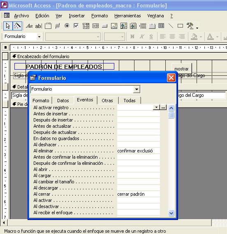Click the Al cerrar field cerrar padrón
Viewport: 227px width, 234px height.
click(138, 194)
